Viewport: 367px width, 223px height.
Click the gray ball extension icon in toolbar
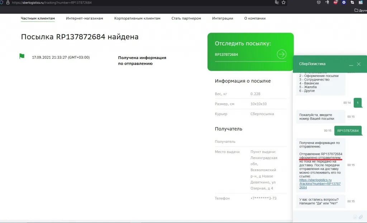pos(327,3)
